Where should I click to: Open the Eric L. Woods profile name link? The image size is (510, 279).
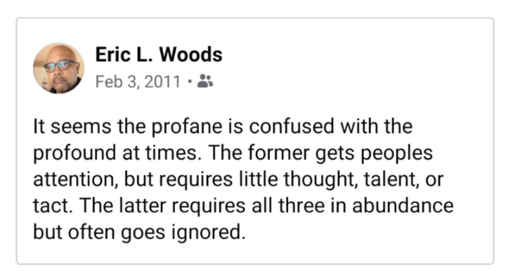(x=159, y=55)
